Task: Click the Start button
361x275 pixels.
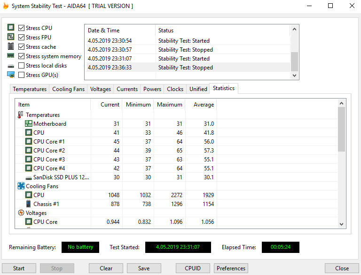Action: pyautogui.click(x=19, y=268)
